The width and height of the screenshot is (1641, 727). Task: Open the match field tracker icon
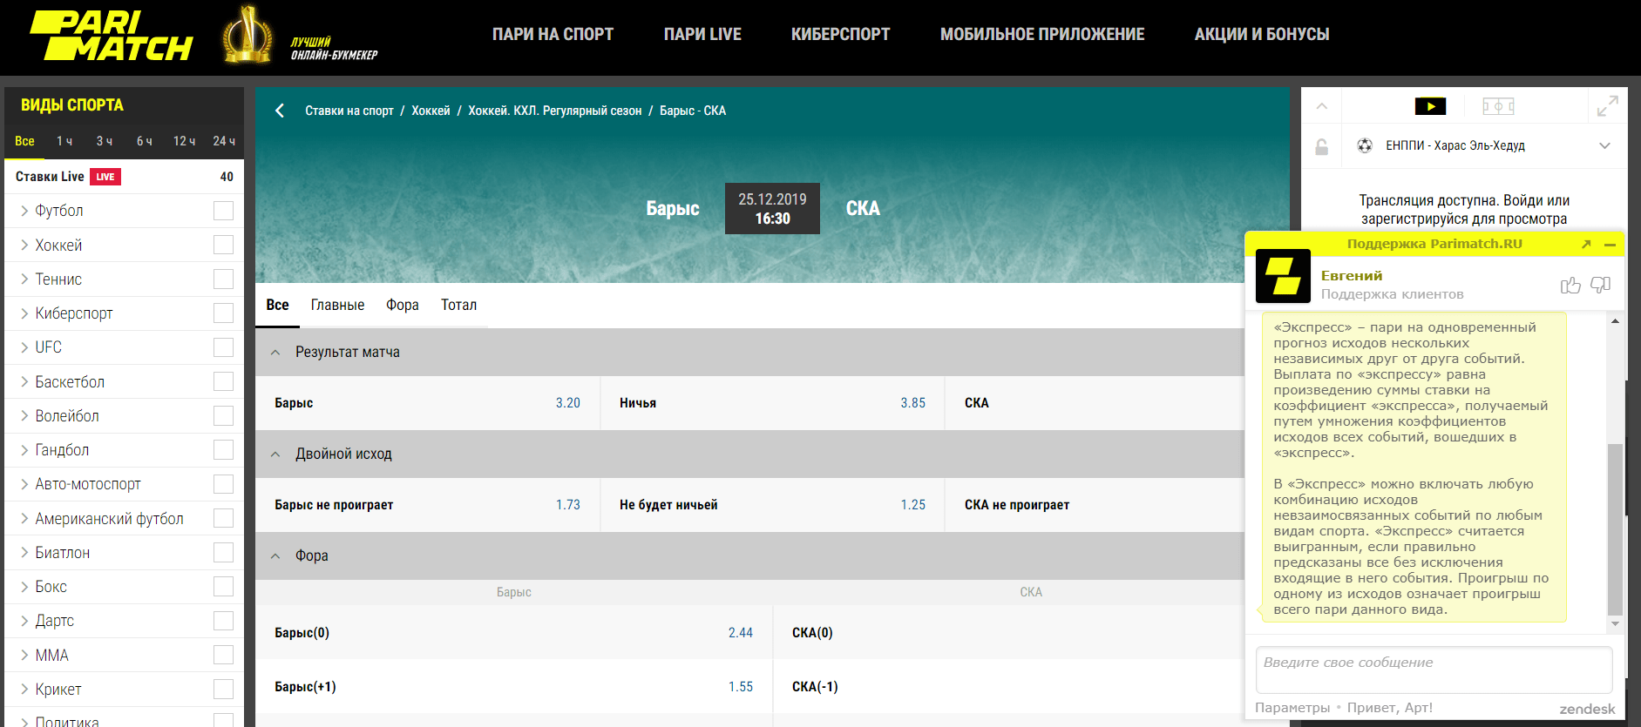point(1498,106)
